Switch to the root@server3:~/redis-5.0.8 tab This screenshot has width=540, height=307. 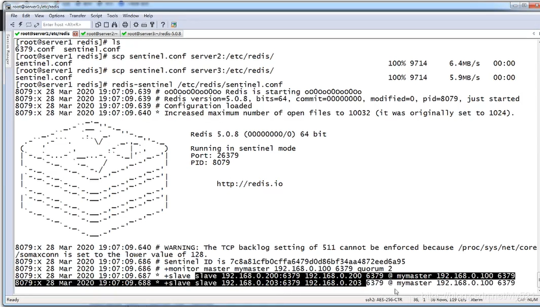click(151, 34)
